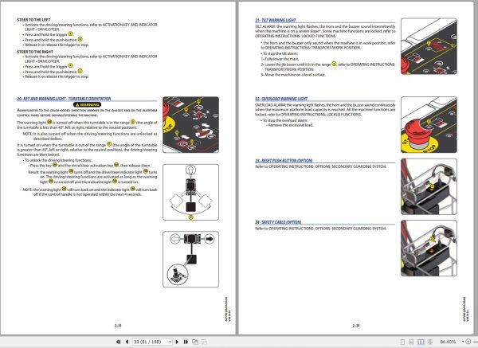This screenshot has width=478, height=348.
Task: Switch to continuous page view
Action: [x=411, y=342]
